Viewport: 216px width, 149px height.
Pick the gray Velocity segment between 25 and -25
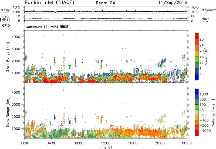(x=197, y=112)
